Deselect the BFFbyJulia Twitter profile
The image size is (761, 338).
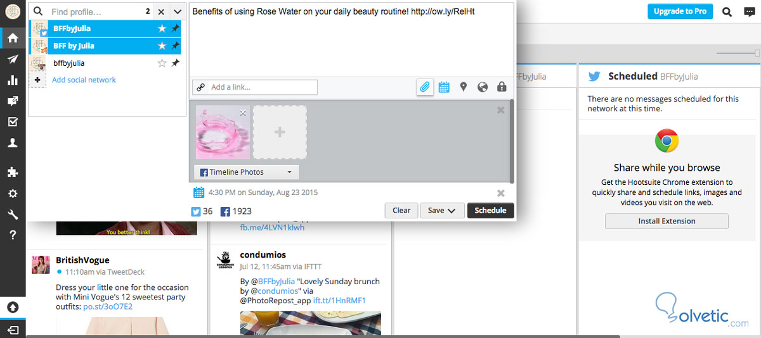pyautogui.click(x=105, y=29)
